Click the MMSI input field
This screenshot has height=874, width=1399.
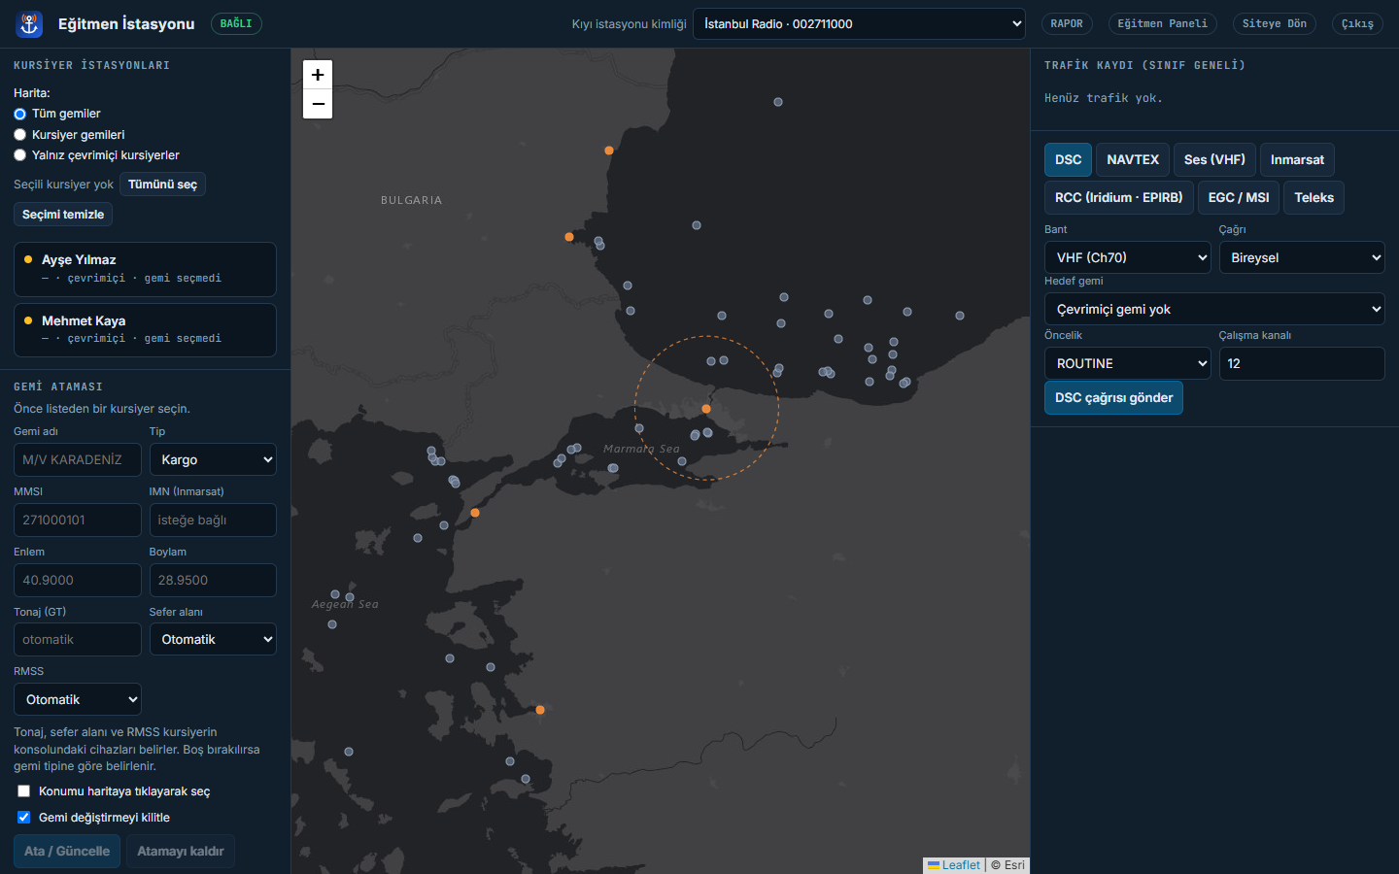tap(78, 521)
